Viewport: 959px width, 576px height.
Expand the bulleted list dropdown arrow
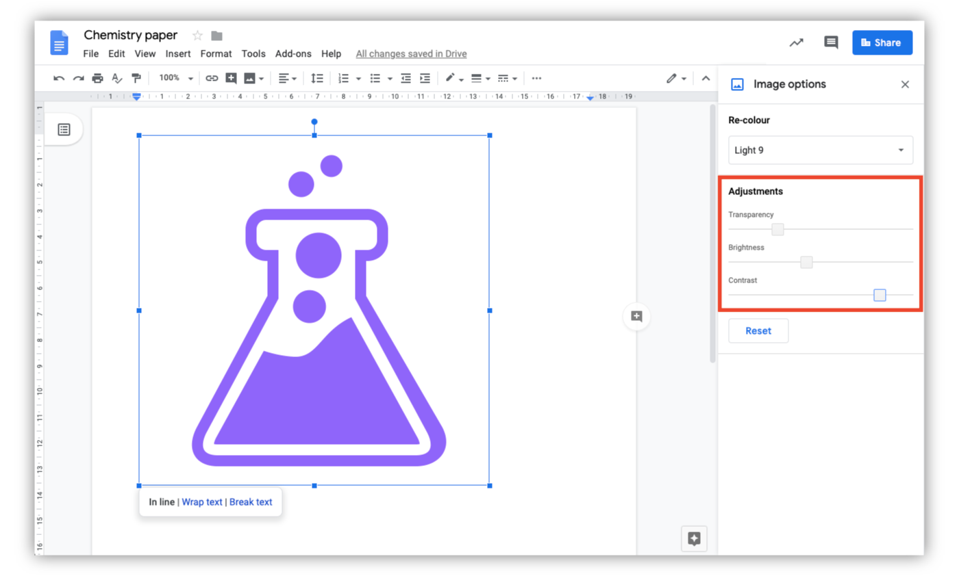pos(389,79)
